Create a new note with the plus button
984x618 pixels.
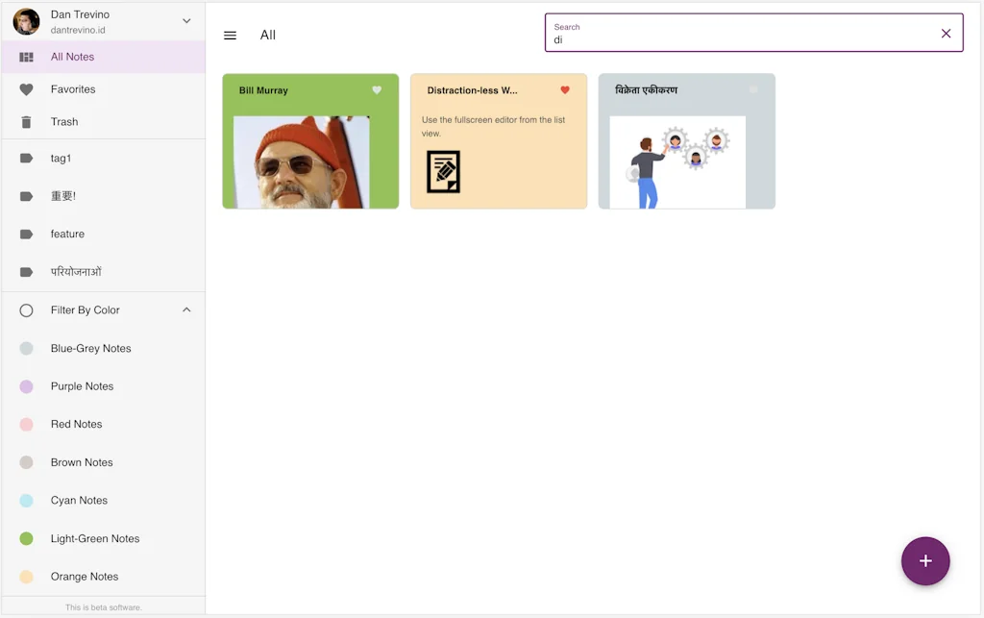(x=924, y=560)
